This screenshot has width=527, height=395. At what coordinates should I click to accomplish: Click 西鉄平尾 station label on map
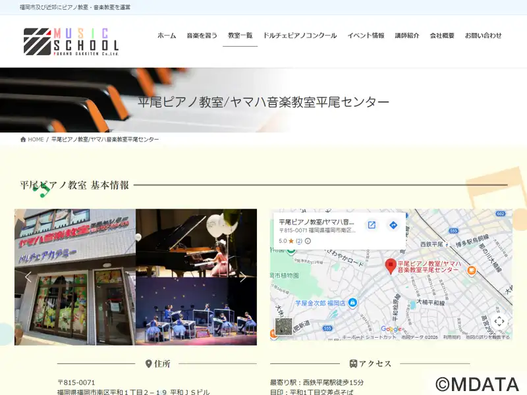click(x=431, y=244)
